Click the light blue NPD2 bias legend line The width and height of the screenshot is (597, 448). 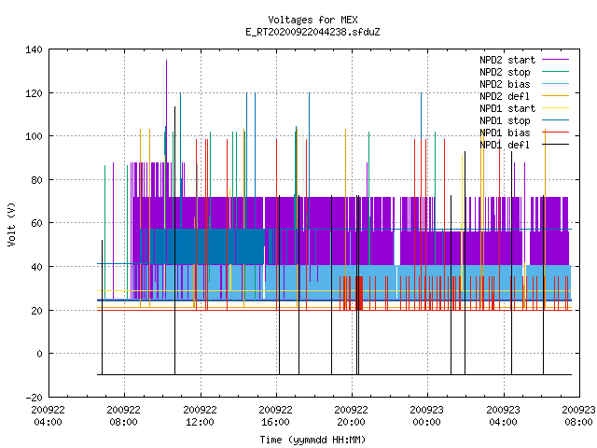tap(556, 84)
